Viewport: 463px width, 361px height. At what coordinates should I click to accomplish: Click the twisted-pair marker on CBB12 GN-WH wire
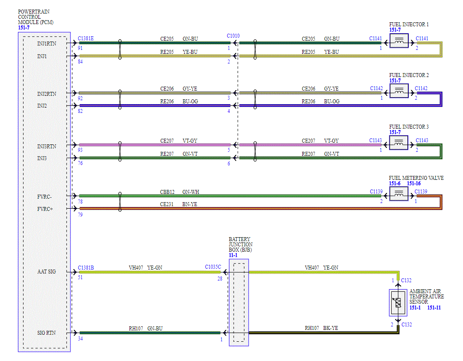tap(120, 202)
